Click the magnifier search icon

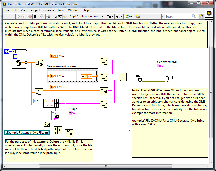194,17
